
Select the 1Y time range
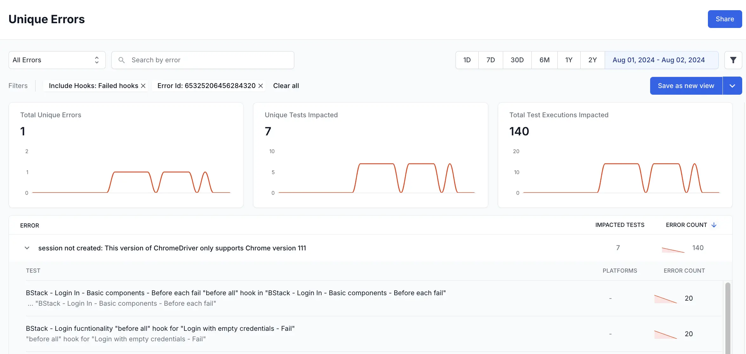569,60
